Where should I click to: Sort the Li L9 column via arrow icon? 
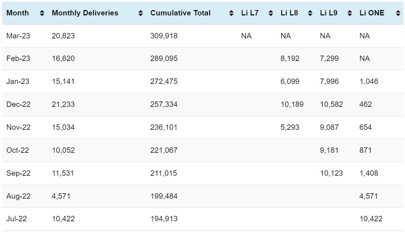click(350, 13)
